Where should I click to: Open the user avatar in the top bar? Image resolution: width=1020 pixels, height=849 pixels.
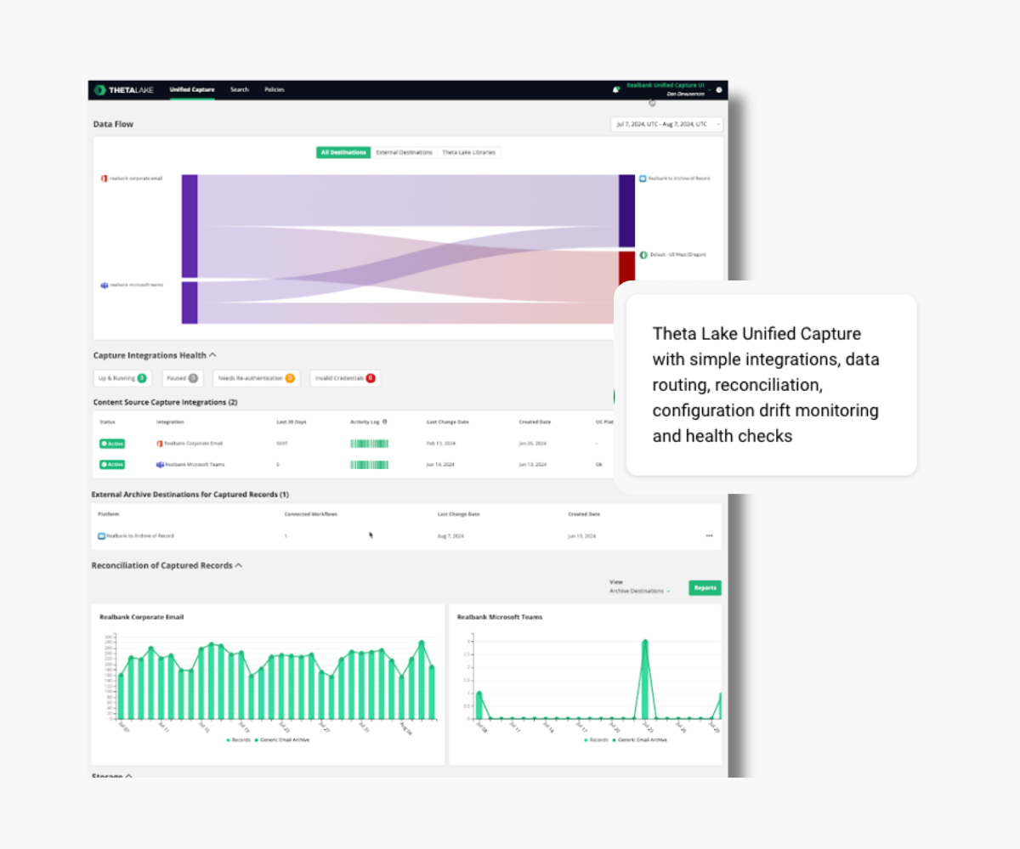pyautogui.click(x=718, y=90)
